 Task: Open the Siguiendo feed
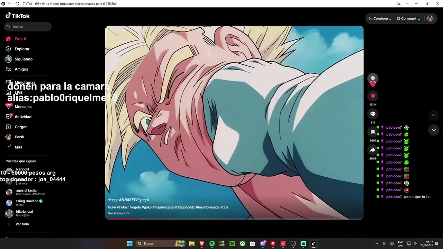point(19,59)
